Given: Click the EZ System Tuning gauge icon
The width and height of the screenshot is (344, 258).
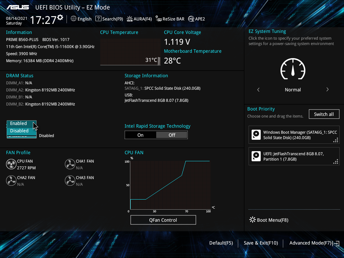Looking at the screenshot, I should pyautogui.click(x=293, y=69).
